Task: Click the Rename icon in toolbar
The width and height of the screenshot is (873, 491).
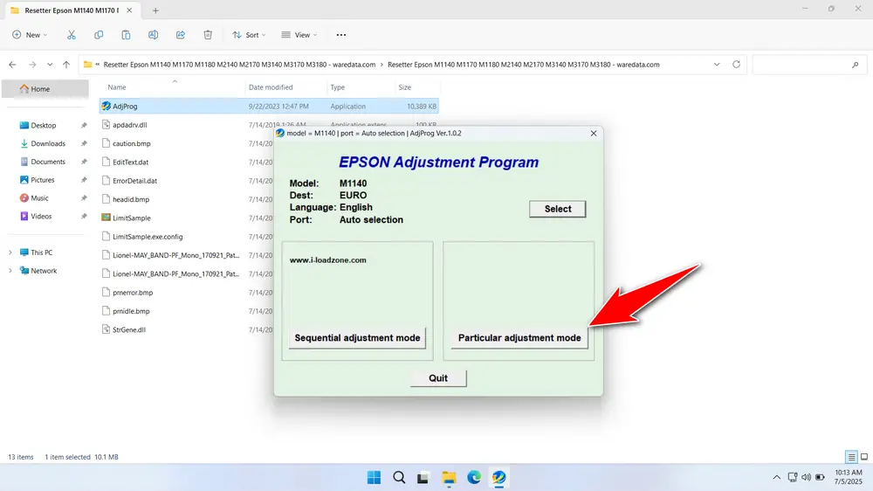Action: pyautogui.click(x=153, y=35)
